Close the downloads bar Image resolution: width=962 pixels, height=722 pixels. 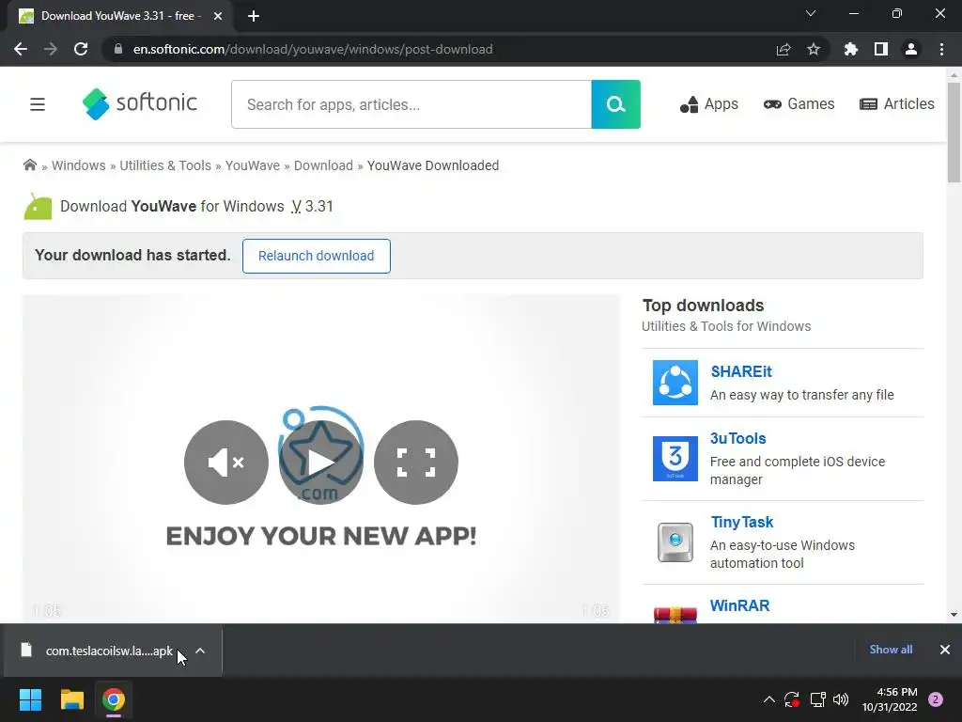945,650
